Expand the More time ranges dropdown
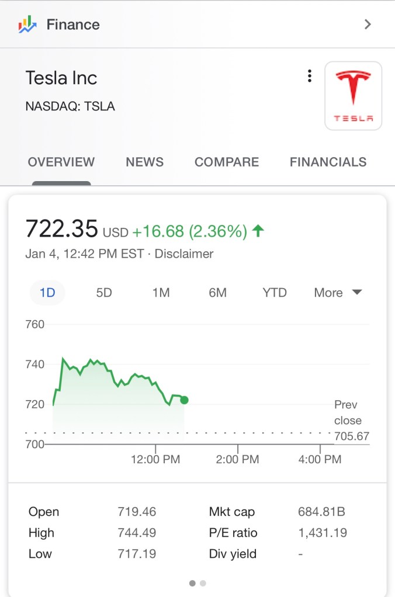Image resolution: width=395 pixels, height=597 pixels. tap(338, 293)
